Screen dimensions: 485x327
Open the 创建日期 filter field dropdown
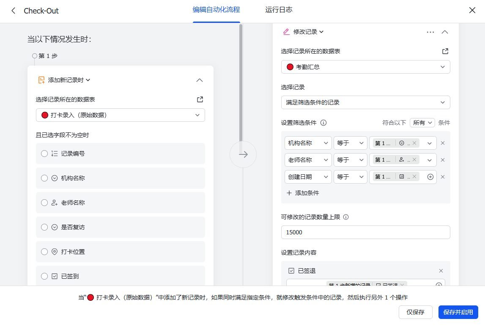308,177
